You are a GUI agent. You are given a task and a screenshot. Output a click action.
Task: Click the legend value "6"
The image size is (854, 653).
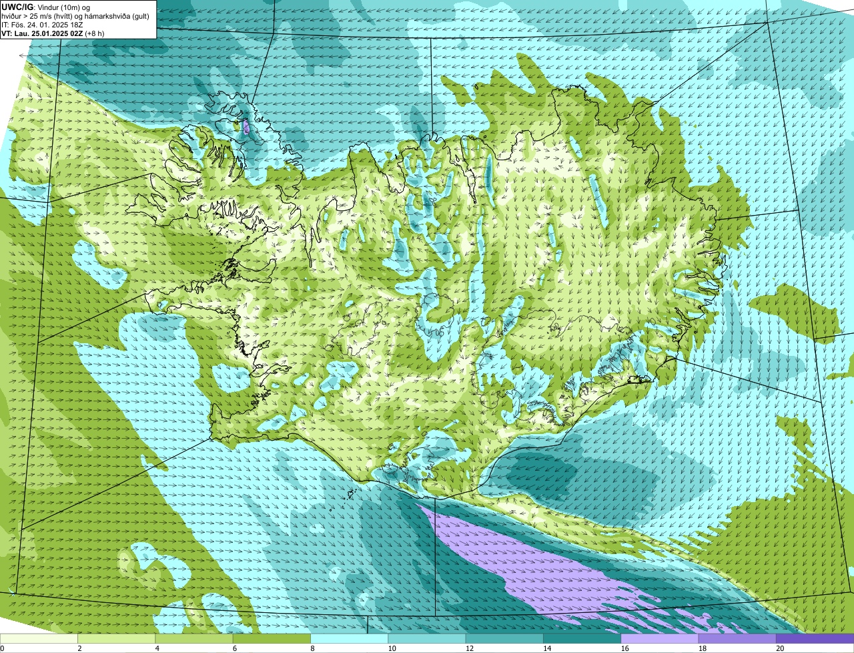pyautogui.click(x=234, y=648)
